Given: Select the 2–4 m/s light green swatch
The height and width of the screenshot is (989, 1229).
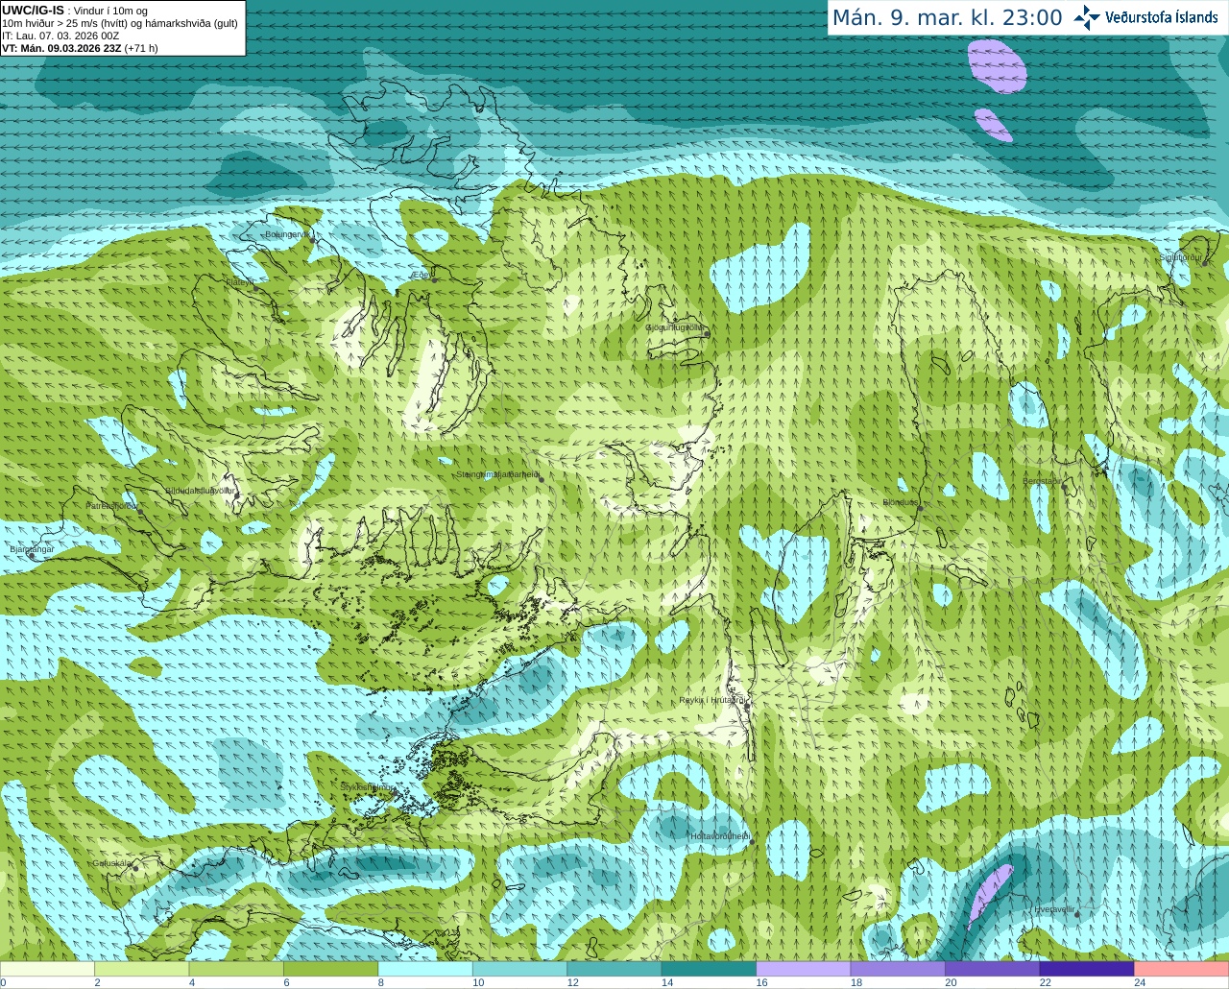Looking at the screenshot, I should tap(143, 969).
